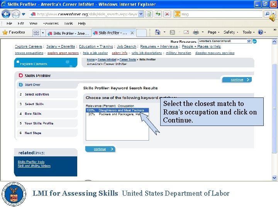Open the Favorites menu
This screenshot has height=208, width=278.
[51, 23]
